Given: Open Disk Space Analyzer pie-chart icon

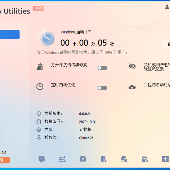Looking at the screenshot, I should tap(124, 159).
